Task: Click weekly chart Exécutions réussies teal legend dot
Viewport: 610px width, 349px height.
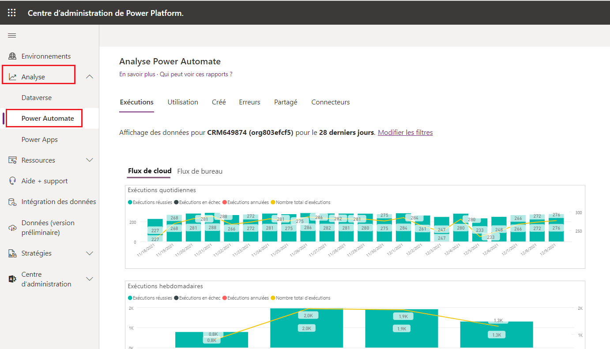Action: pyautogui.click(x=130, y=298)
